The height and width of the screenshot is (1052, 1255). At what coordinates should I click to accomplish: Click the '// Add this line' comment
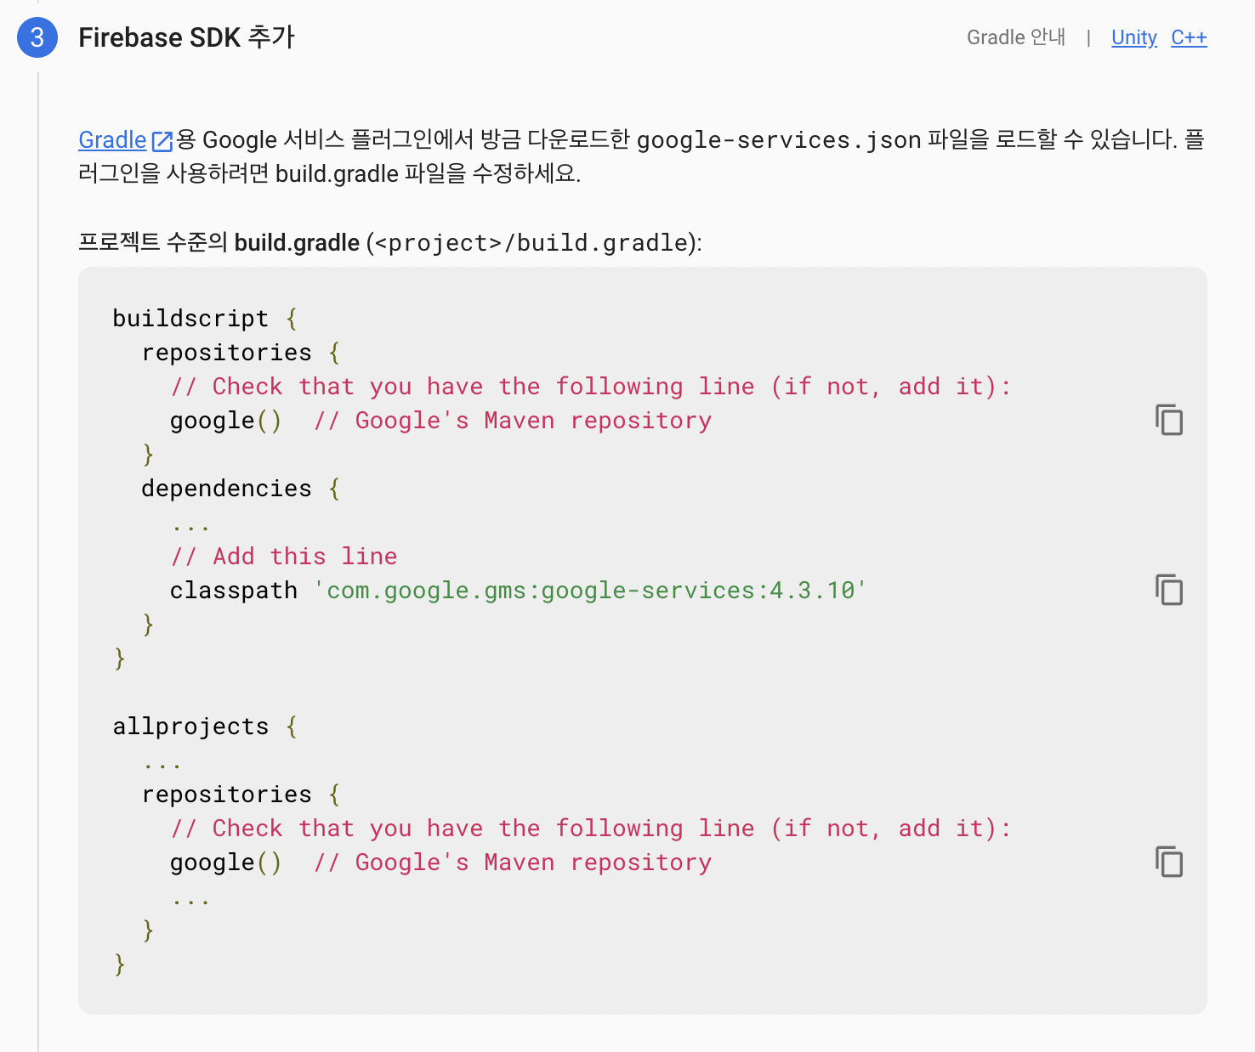pos(284,556)
